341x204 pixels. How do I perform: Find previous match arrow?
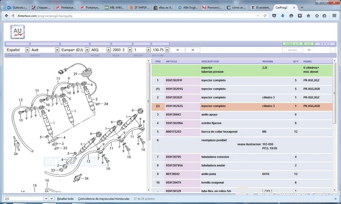pyautogui.click(x=46, y=198)
